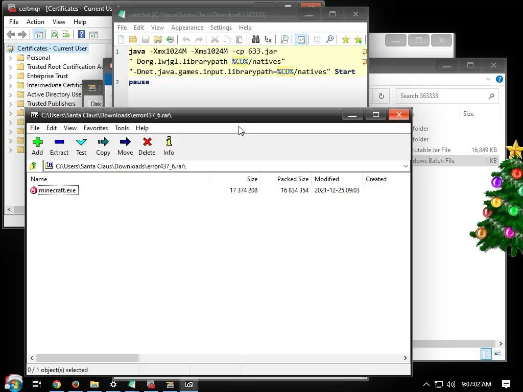
Task: Expand the Trusted Publishers node
Action: [11, 104]
